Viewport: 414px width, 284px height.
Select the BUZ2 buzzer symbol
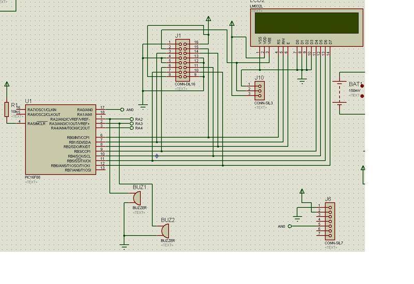(x=165, y=231)
